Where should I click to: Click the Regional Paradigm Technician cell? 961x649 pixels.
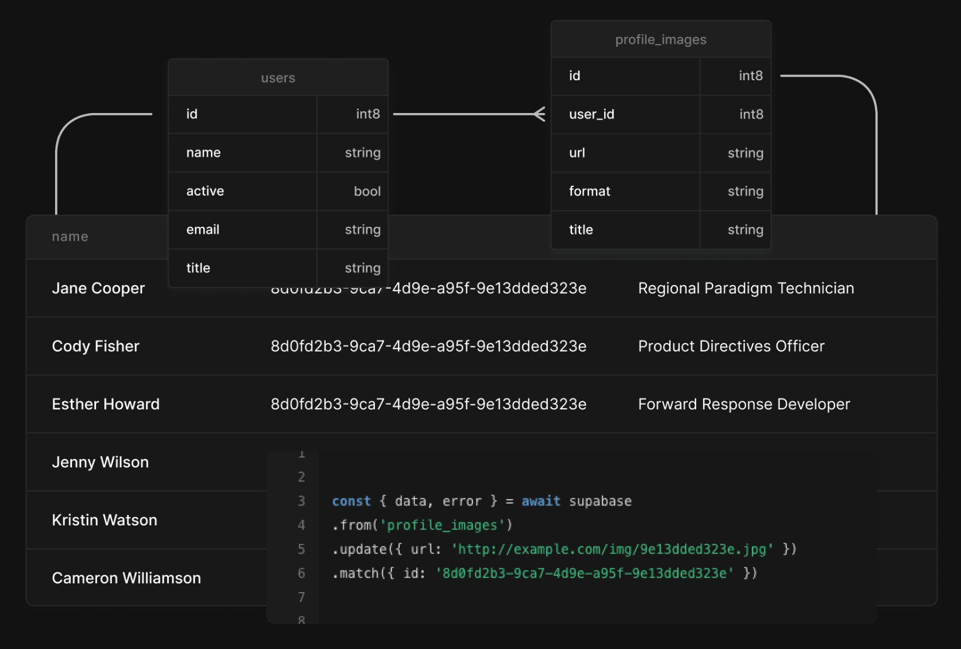pyautogui.click(x=745, y=288)
